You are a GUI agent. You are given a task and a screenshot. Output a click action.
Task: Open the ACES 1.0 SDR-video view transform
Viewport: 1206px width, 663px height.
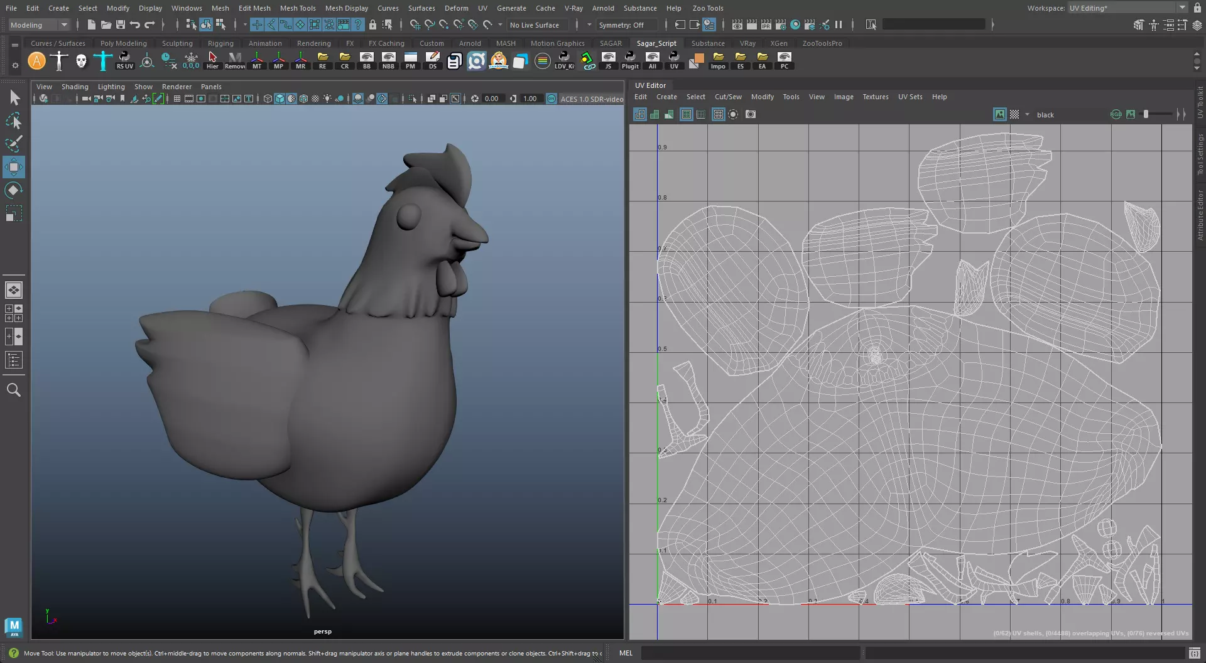click(591, 99)
